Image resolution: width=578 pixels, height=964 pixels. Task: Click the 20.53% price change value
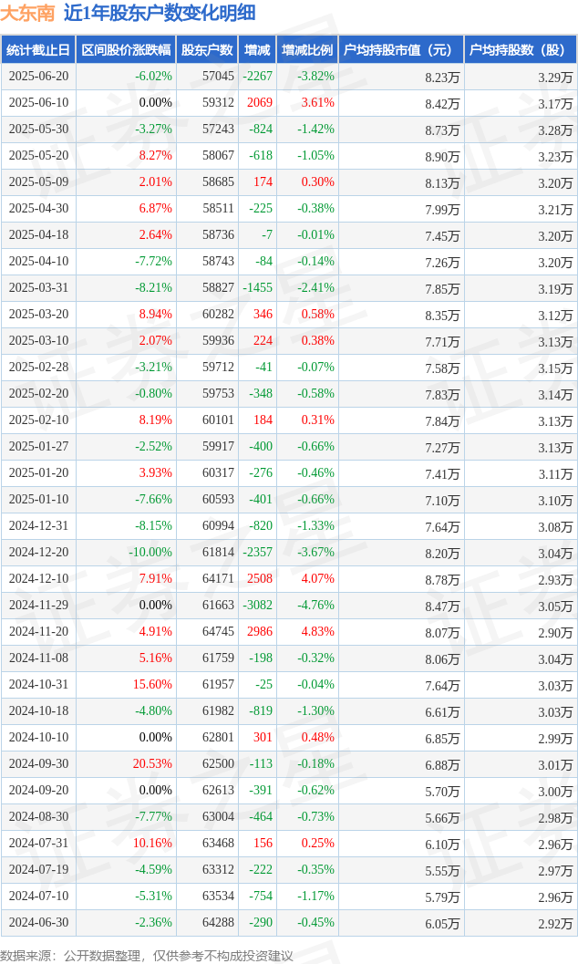pyautogui.click(x=152, y=763)
